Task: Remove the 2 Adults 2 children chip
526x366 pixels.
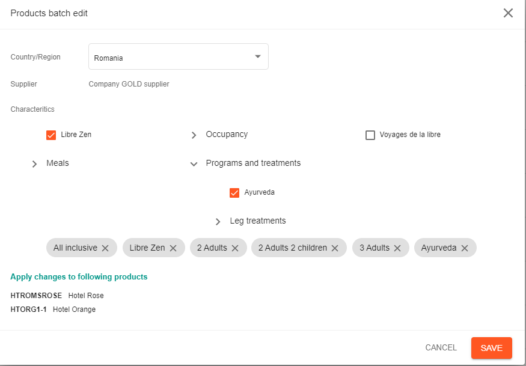Action: [x=335, y=248]
